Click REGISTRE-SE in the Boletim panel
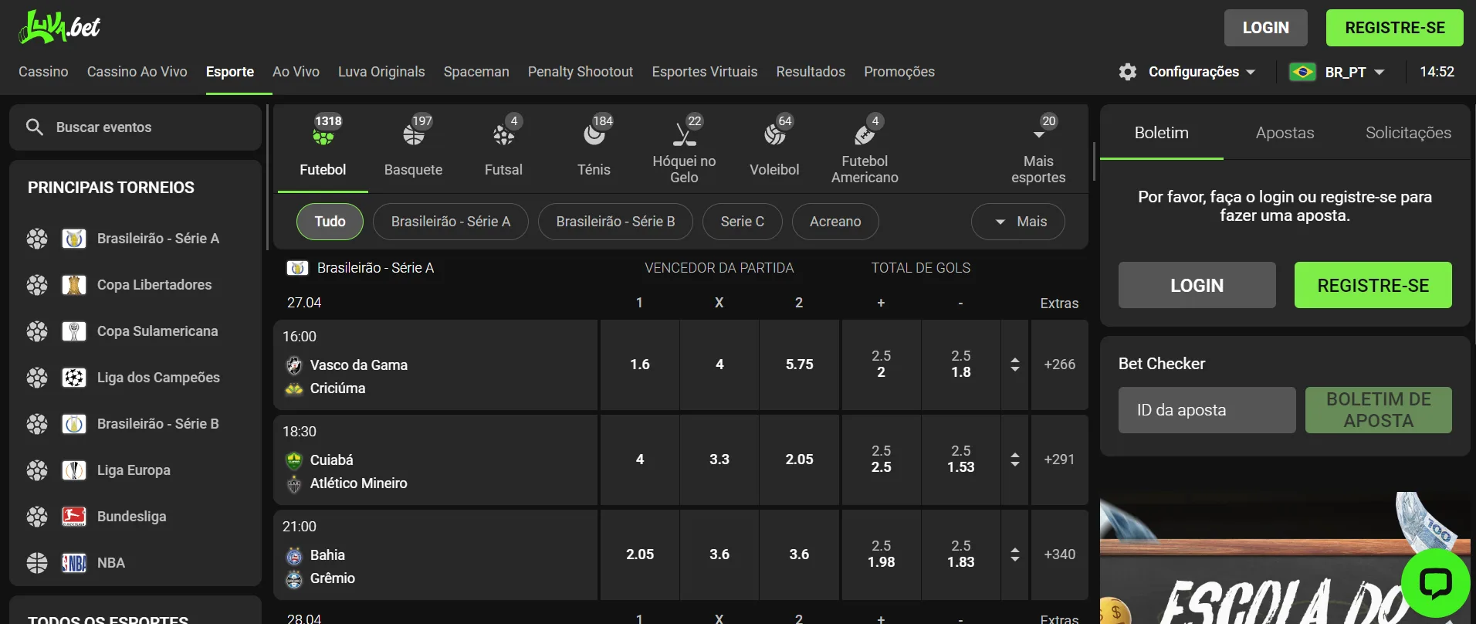The image size is (1476, 624). click(x=1373, y=285)
